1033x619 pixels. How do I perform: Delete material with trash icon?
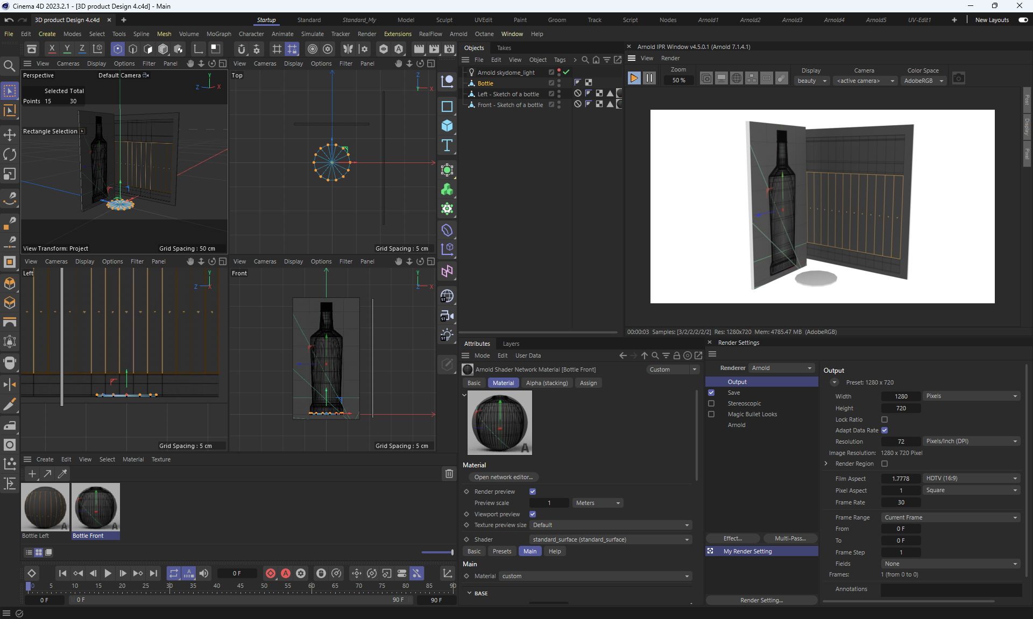(x=449, y=474)
